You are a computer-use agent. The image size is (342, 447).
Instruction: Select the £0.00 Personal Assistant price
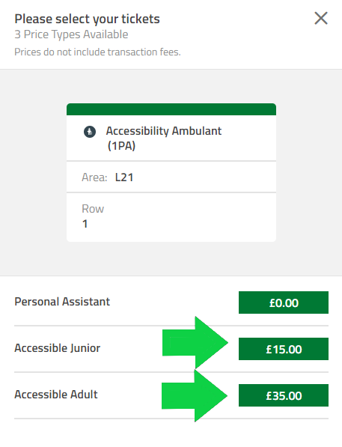pyautogui.click(x=284, y=302)
